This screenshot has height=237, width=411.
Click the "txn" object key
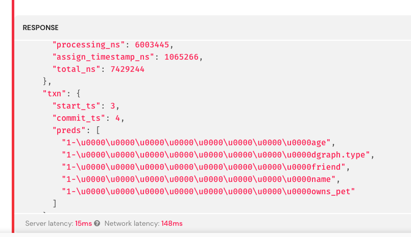[x=54, y=94]
